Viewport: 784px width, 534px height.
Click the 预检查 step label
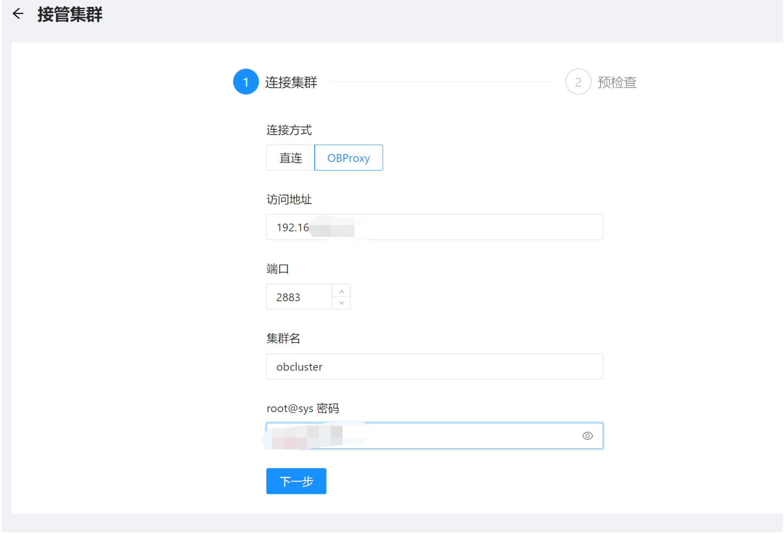click(617, 82)
